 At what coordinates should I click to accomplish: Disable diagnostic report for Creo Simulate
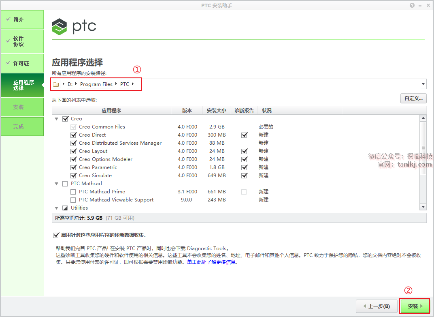click(x=244, y=176)
